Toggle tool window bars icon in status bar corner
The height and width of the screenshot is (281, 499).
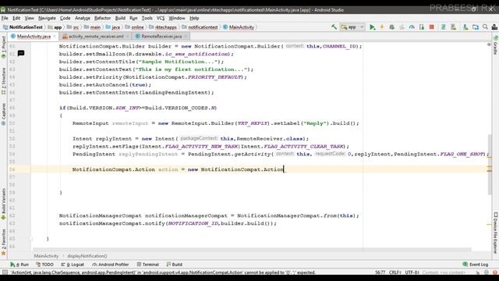[x=5, y=272]
